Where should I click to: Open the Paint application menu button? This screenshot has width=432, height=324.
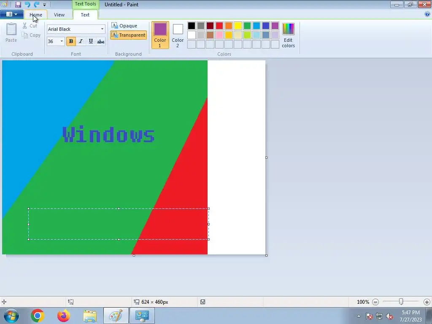point(11,14)
